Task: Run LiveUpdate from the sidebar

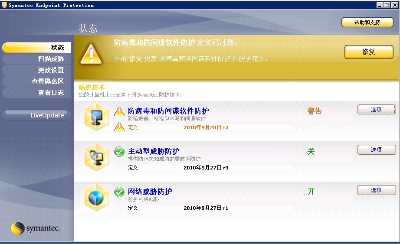Action: pos(36,115)
